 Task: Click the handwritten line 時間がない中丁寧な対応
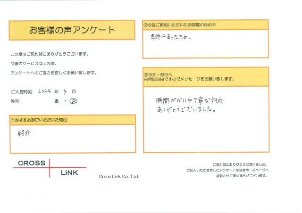(x=190, y=101)
